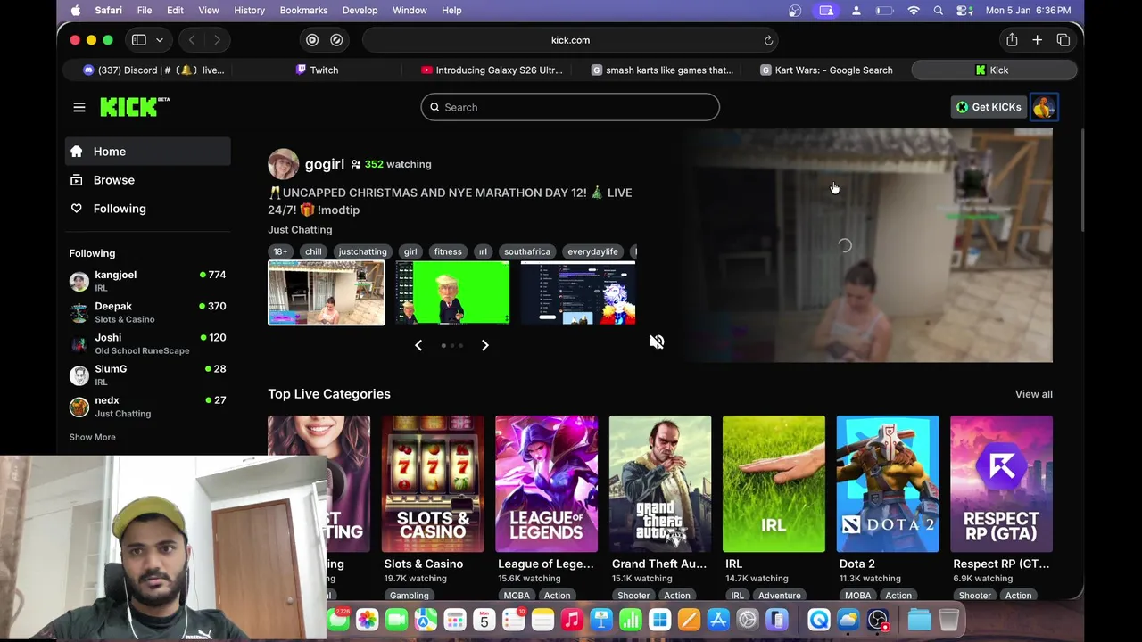The width and height of the screenshot is (1142, 642).
Task: Click the southafrica tag
Action: tap(527, 251)
